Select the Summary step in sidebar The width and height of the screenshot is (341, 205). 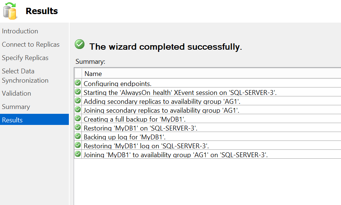click(x=16, y=107)
